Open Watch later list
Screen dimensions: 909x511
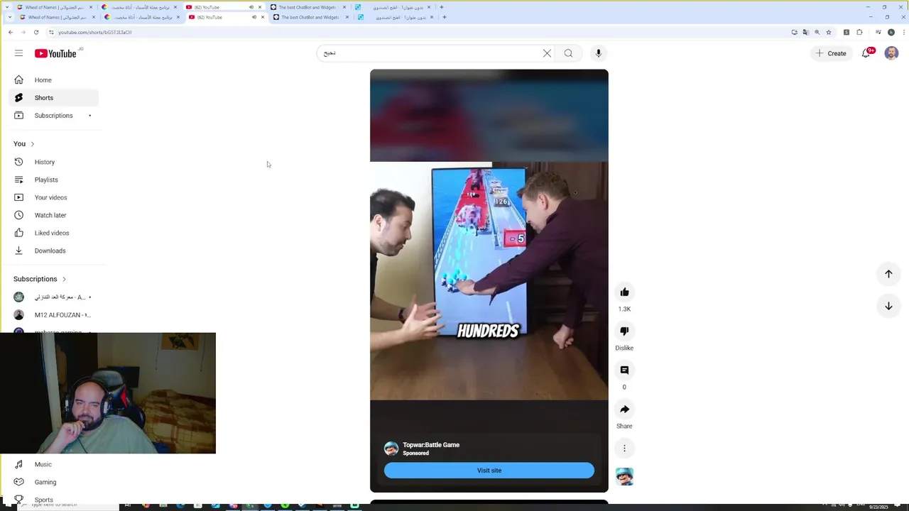tap(53, 215)
